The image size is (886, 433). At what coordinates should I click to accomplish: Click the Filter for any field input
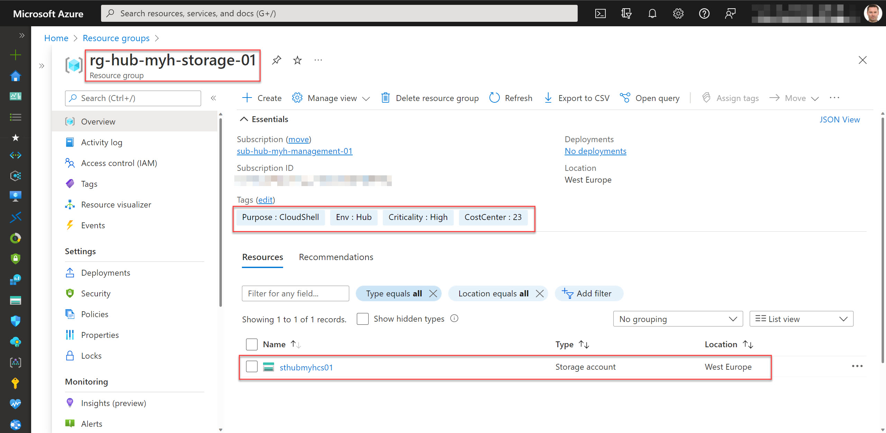click(295, 293)
